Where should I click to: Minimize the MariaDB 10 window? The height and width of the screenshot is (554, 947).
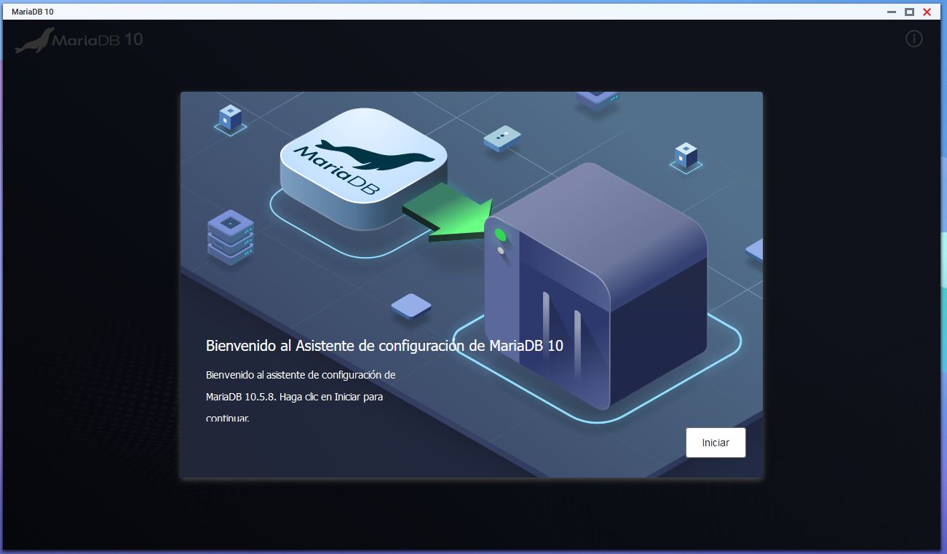892,12
